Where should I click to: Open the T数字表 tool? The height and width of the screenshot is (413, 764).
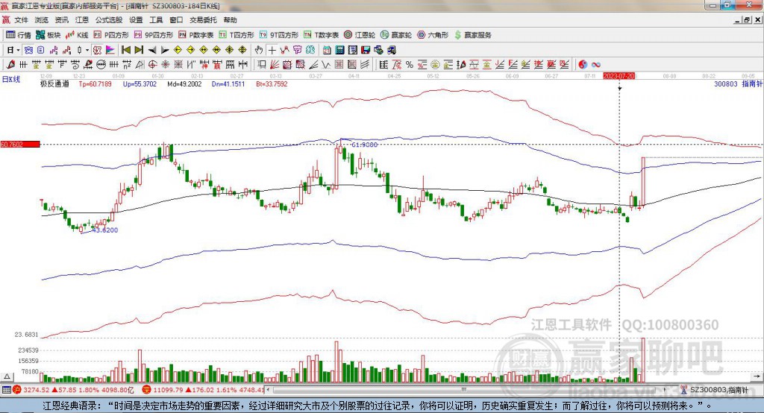point(321,35)
